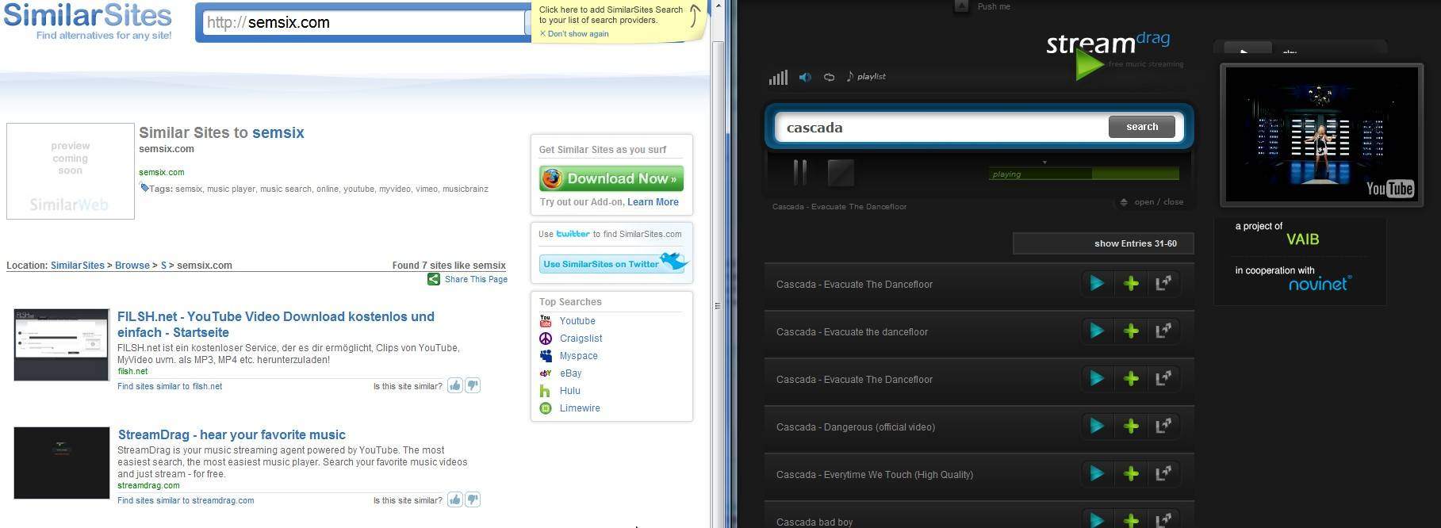This screenshot has height=528, width=1441.
Task: Open the StreamDrag playlist
Action: point(866,76)
